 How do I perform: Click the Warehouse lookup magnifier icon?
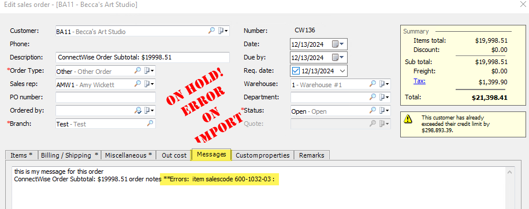(x=372, y=84)
